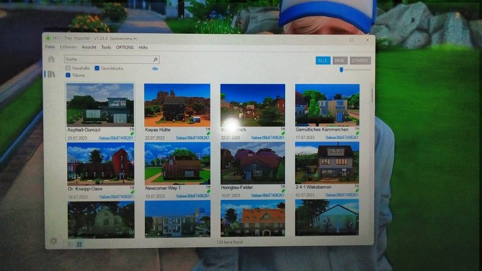Click the lot type icon on 2-4-1 Wakabamori
Screen dimensions: 482x271
[357, 186]
